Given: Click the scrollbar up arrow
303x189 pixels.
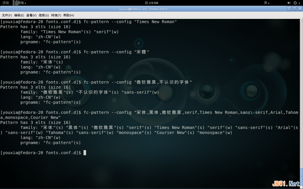Looking at the screenshot, I should click(301, 20).
